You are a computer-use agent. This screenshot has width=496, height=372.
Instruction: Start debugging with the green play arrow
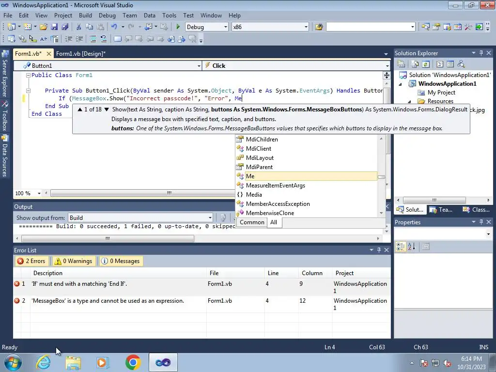[x=178, y=27]
